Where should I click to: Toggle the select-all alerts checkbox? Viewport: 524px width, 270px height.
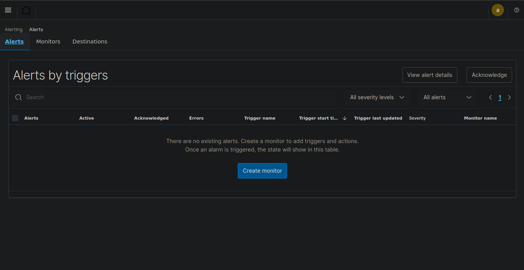point(15,118)
